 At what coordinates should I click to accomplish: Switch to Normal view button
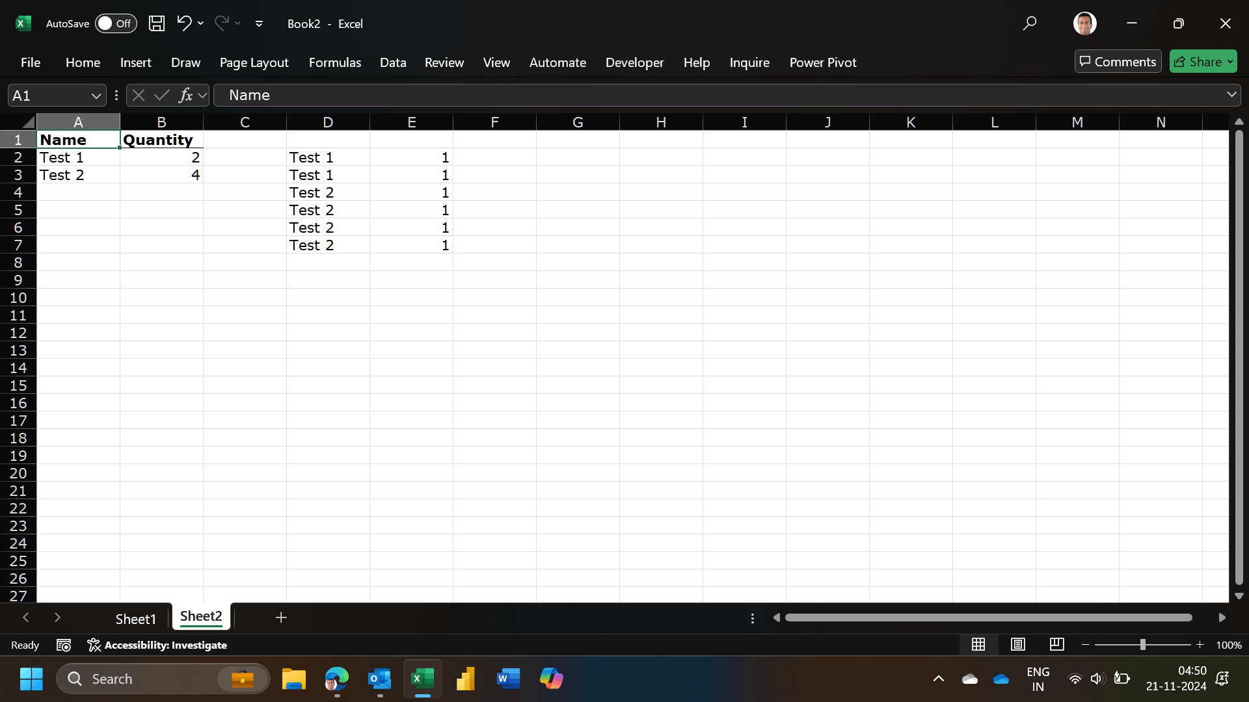point(978,644)
